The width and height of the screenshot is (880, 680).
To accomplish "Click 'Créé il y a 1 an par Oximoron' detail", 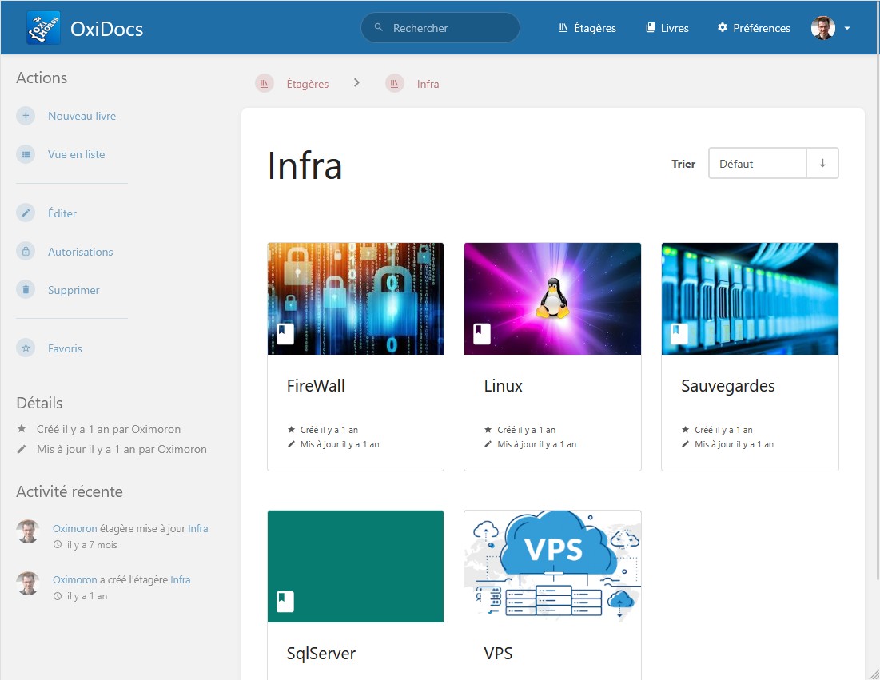I will pyautogui.click(x=109, y=429).
